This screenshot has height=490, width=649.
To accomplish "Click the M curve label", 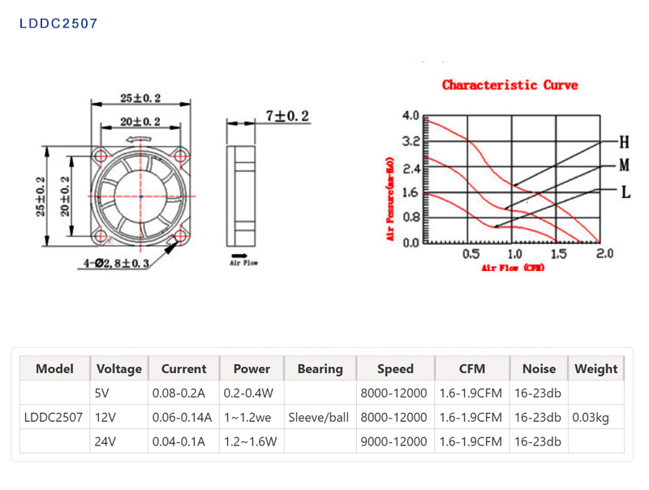I will (x=624, y=166).
